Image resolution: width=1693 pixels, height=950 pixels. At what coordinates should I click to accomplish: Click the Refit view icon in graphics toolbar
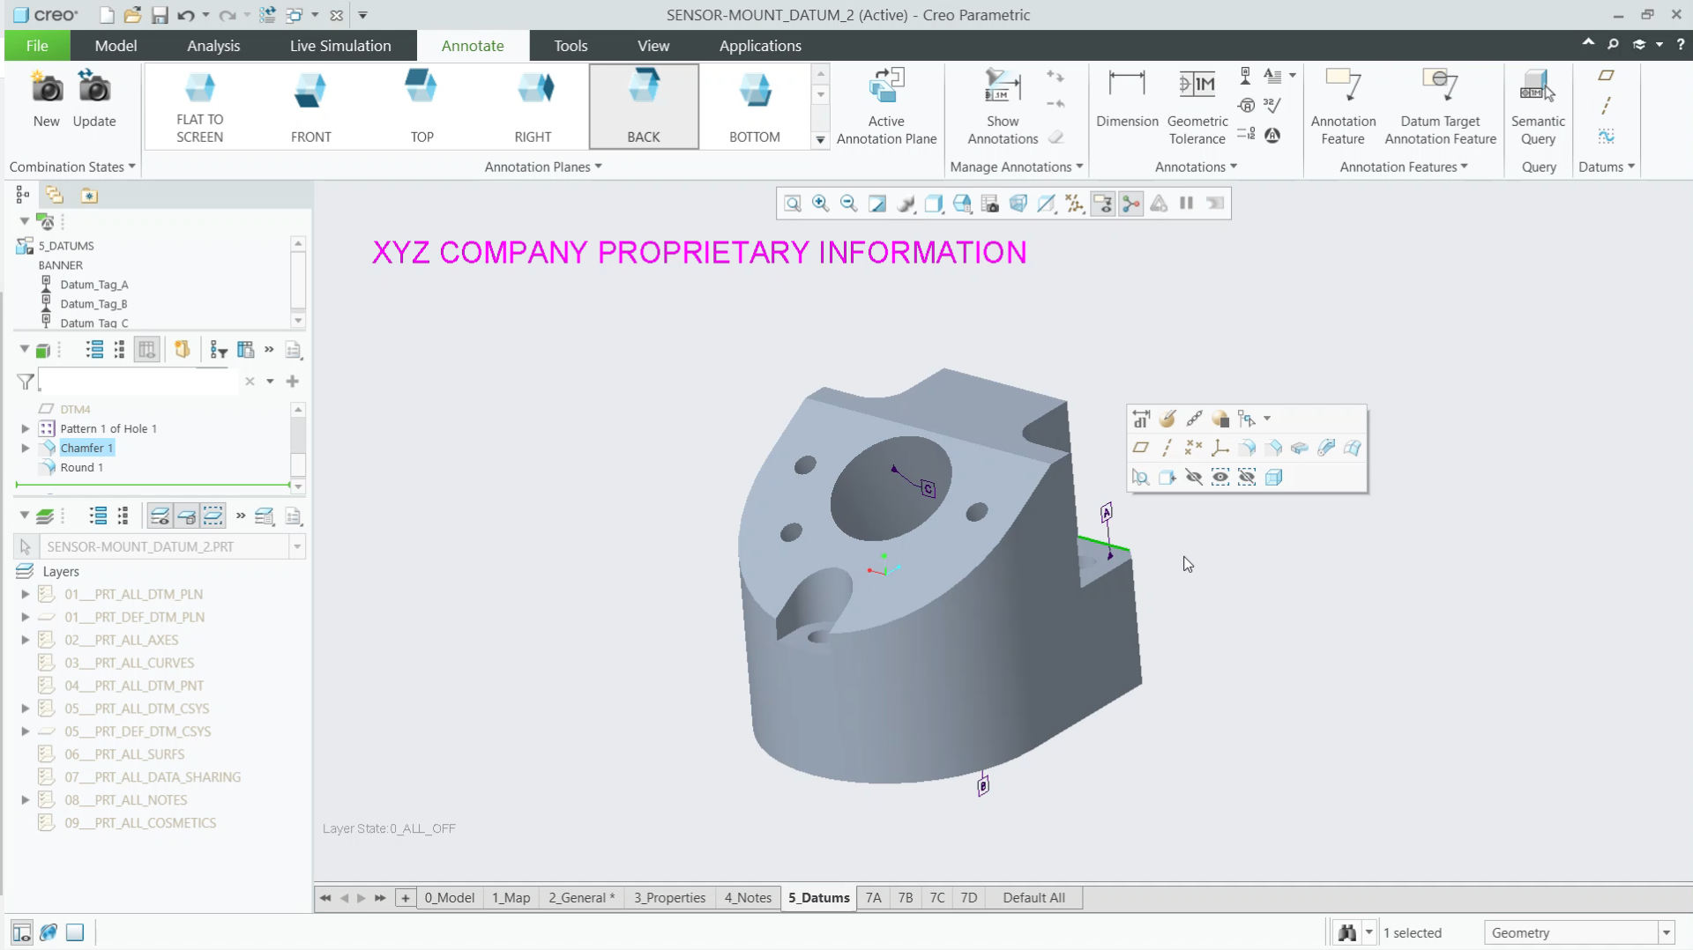point(793,204)
